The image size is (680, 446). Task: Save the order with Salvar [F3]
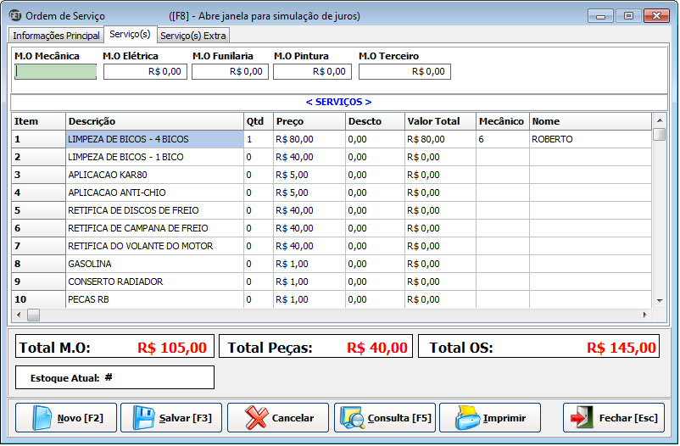coord(171,418)
